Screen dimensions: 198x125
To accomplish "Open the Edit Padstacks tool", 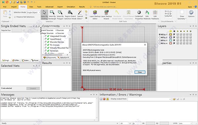I will [x=155, y=15].
